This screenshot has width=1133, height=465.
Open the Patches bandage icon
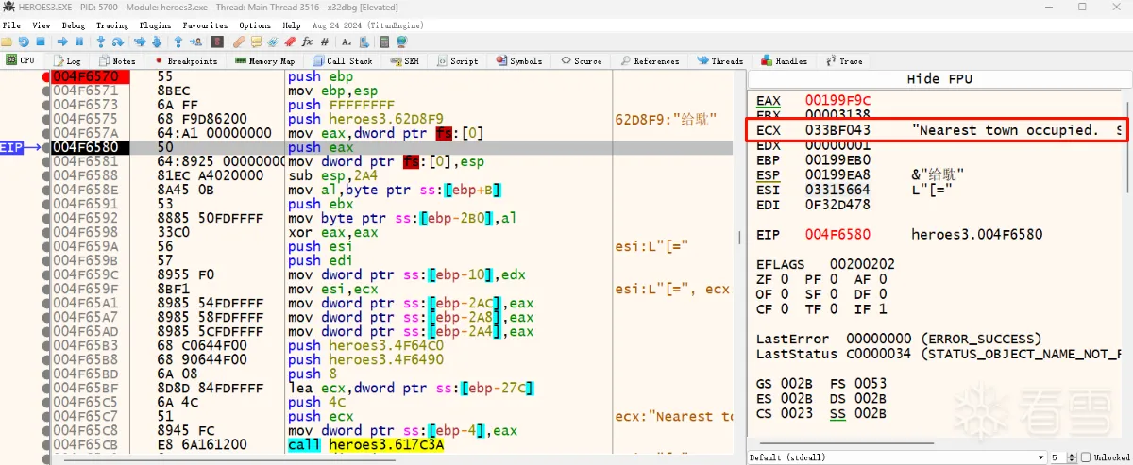click(x=240, y=42)
